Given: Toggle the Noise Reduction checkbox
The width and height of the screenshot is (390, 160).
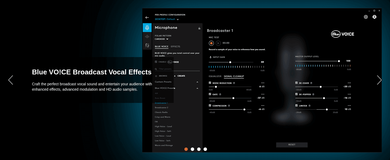Looking at the screenshot, I should pos(210,83).
